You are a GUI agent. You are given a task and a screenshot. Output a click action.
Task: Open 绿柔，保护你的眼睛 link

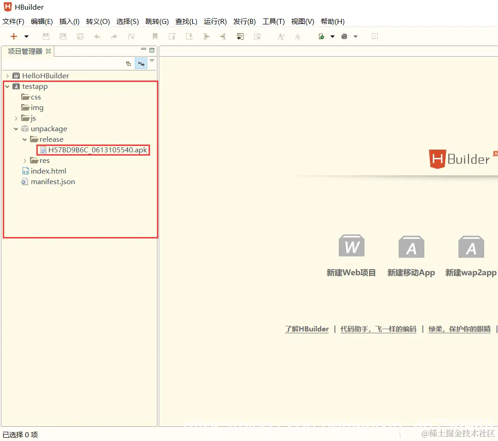point(459,329)
